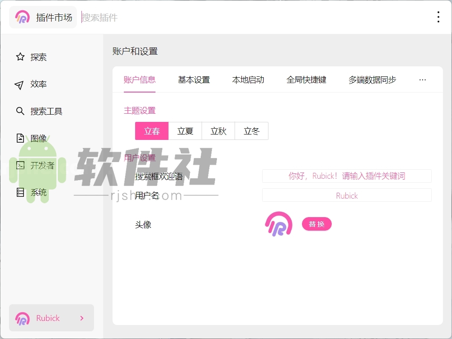The image size is (452, 339).
Task: Click the Rubick logo in top-left corner
Action: click(21, 17)
